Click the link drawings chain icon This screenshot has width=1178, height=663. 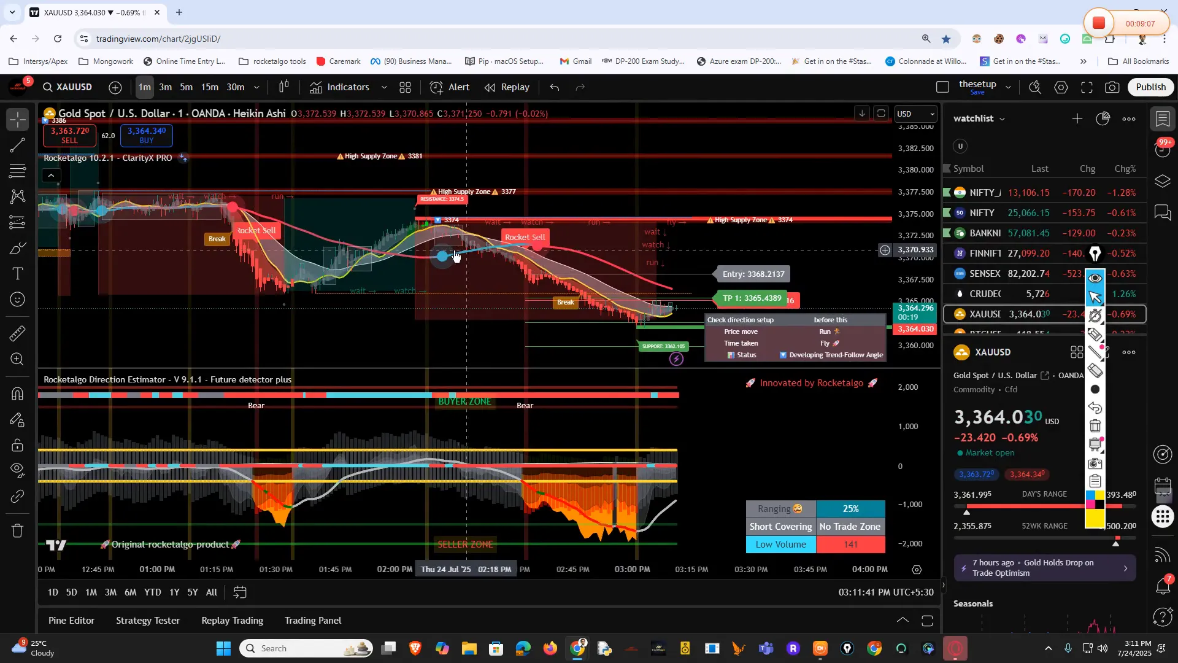18,496
